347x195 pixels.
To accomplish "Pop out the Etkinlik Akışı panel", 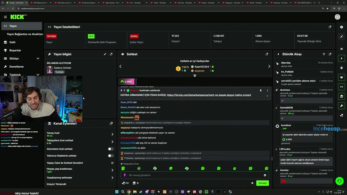I will [330, 54].
